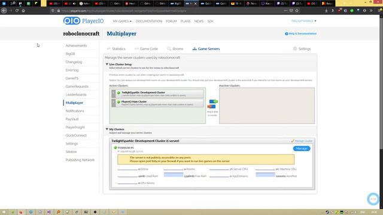383x215 pixels.
Task: Select the Game Servers tab
Action: [206, 49]
